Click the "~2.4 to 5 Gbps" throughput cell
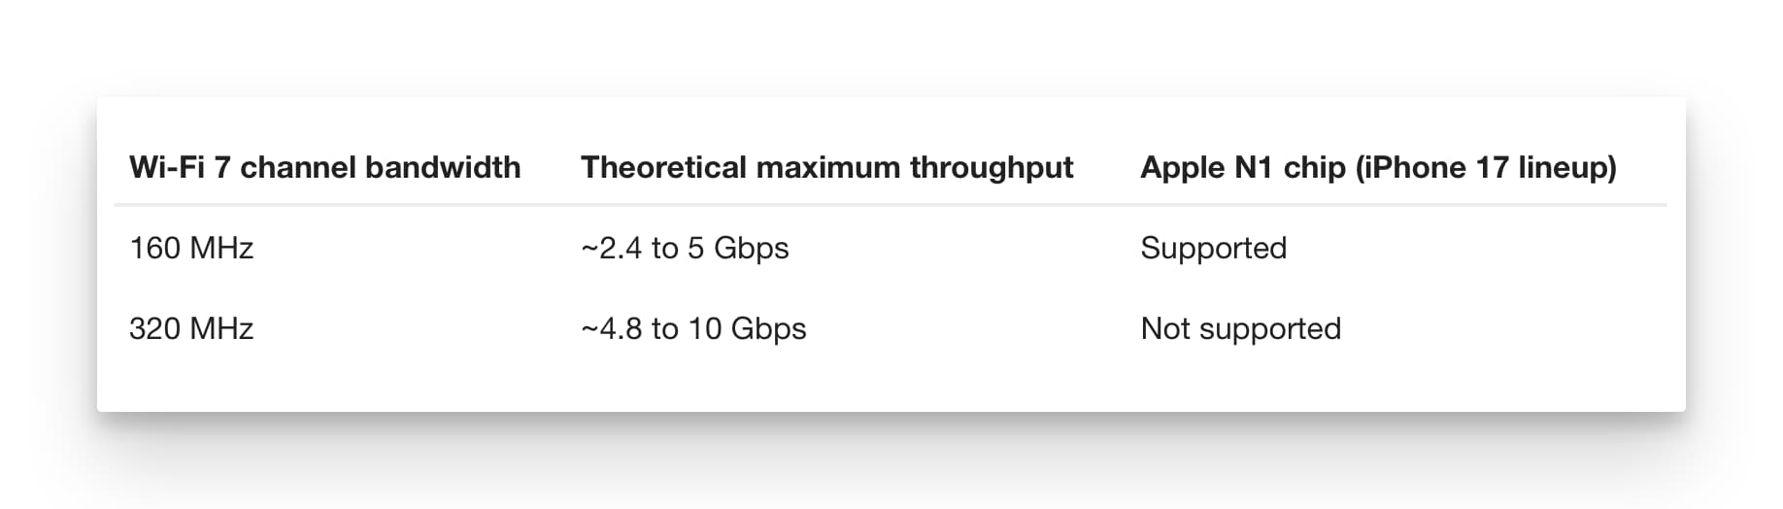The image size is (1783, 509). click(x=685, y=248)
